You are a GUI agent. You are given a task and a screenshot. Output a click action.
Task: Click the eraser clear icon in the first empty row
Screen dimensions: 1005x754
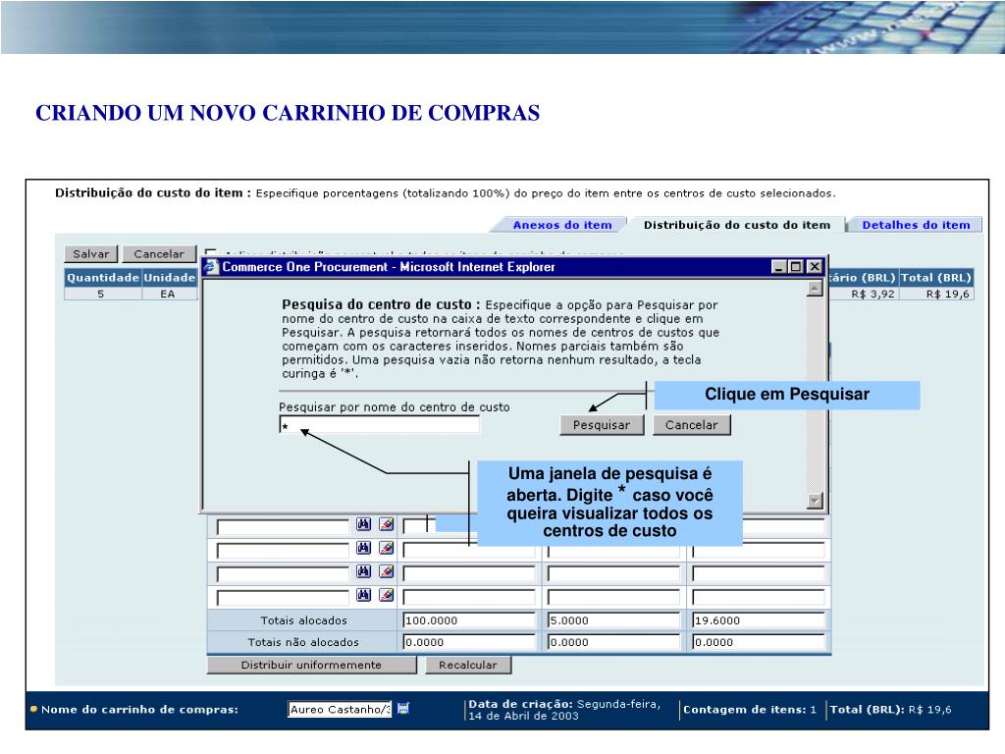tap(386, 524)
